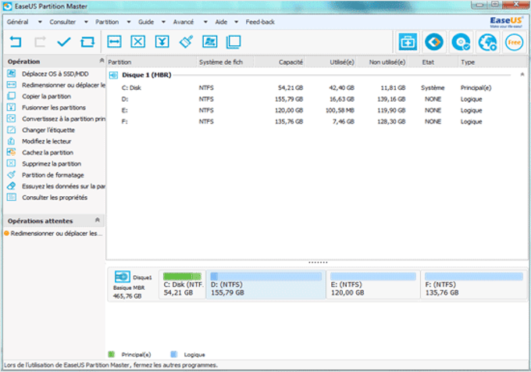Select E: (NTFS) block in disk map

[373, 284]
